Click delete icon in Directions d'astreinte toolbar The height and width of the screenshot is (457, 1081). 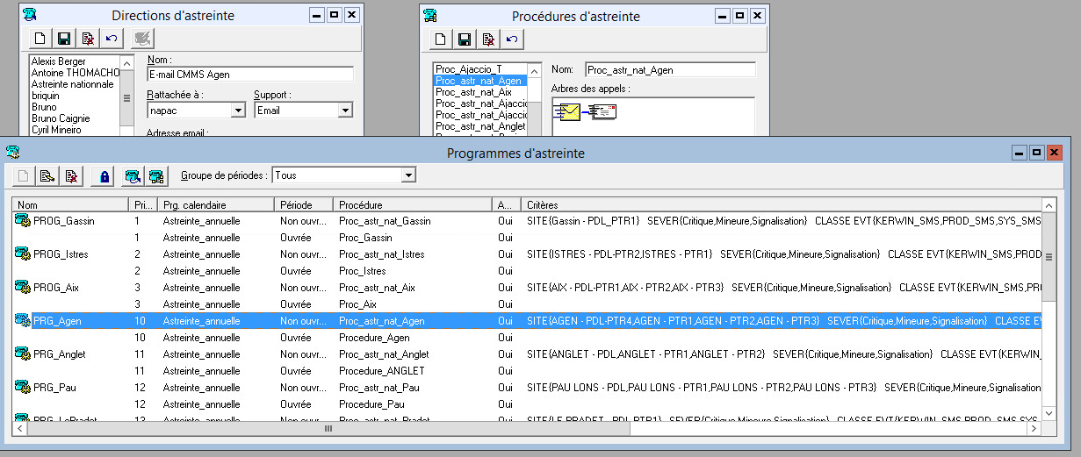(87, 39)
